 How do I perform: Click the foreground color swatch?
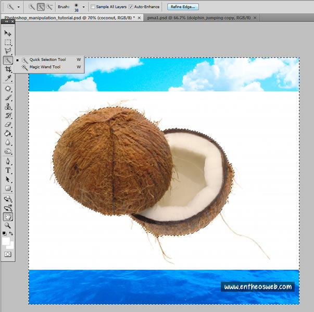pyautogui.click(x=6, y=241)
